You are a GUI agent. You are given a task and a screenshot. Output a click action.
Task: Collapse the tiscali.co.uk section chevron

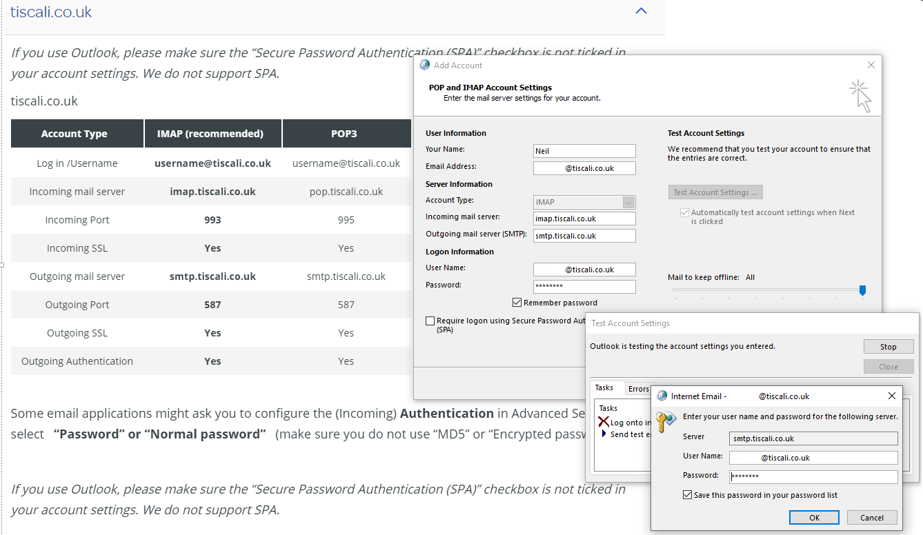point(641,11)
